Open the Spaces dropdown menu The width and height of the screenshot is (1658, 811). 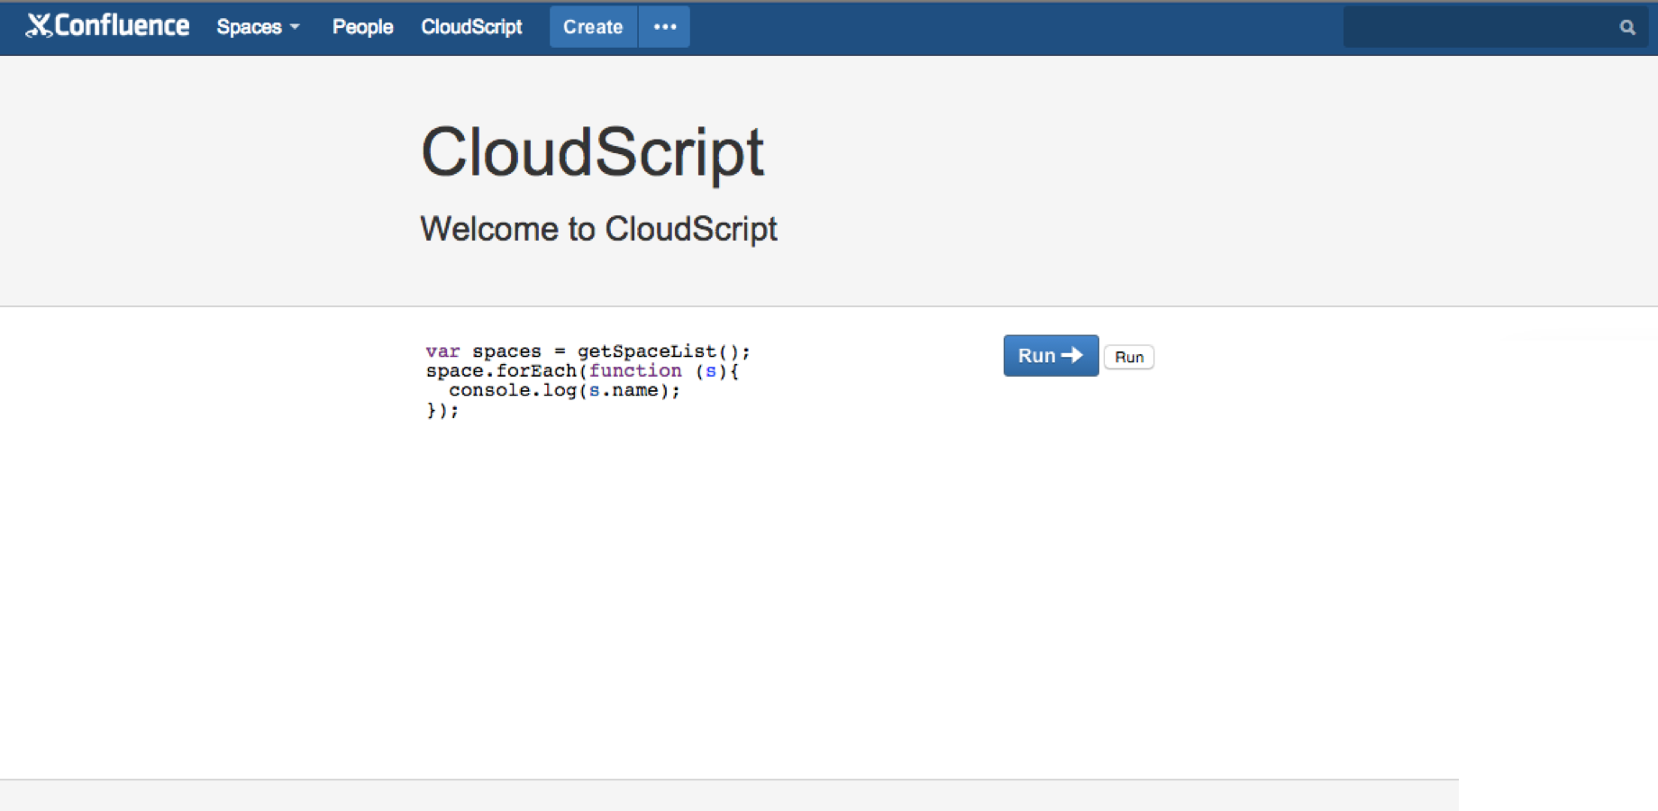(x=258, y=27)
